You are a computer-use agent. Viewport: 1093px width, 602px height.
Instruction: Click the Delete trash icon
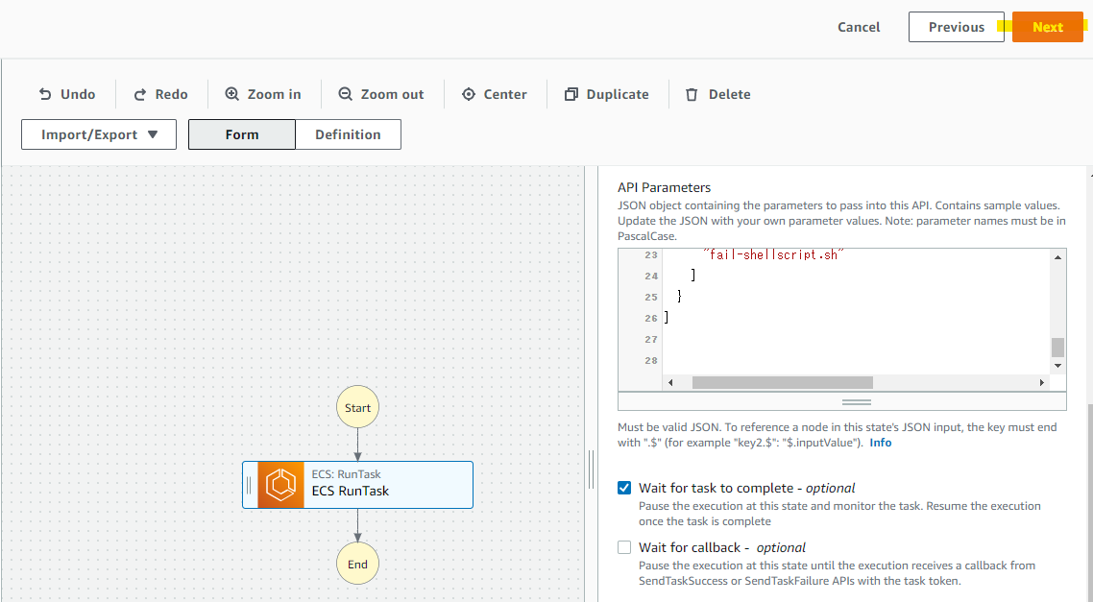click(692, 94)
